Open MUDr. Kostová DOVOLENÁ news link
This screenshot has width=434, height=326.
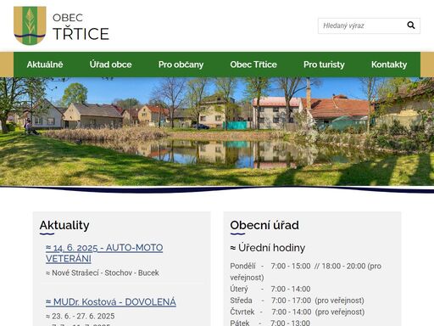coord(111,302)
